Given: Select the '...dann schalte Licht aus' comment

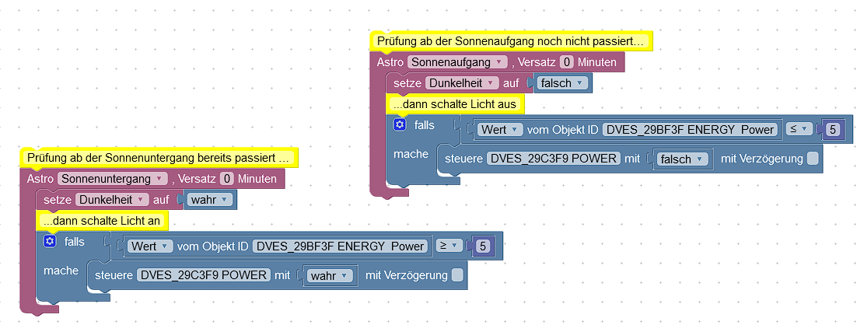Looking at the screenshot, I should [x=455, y=103].
